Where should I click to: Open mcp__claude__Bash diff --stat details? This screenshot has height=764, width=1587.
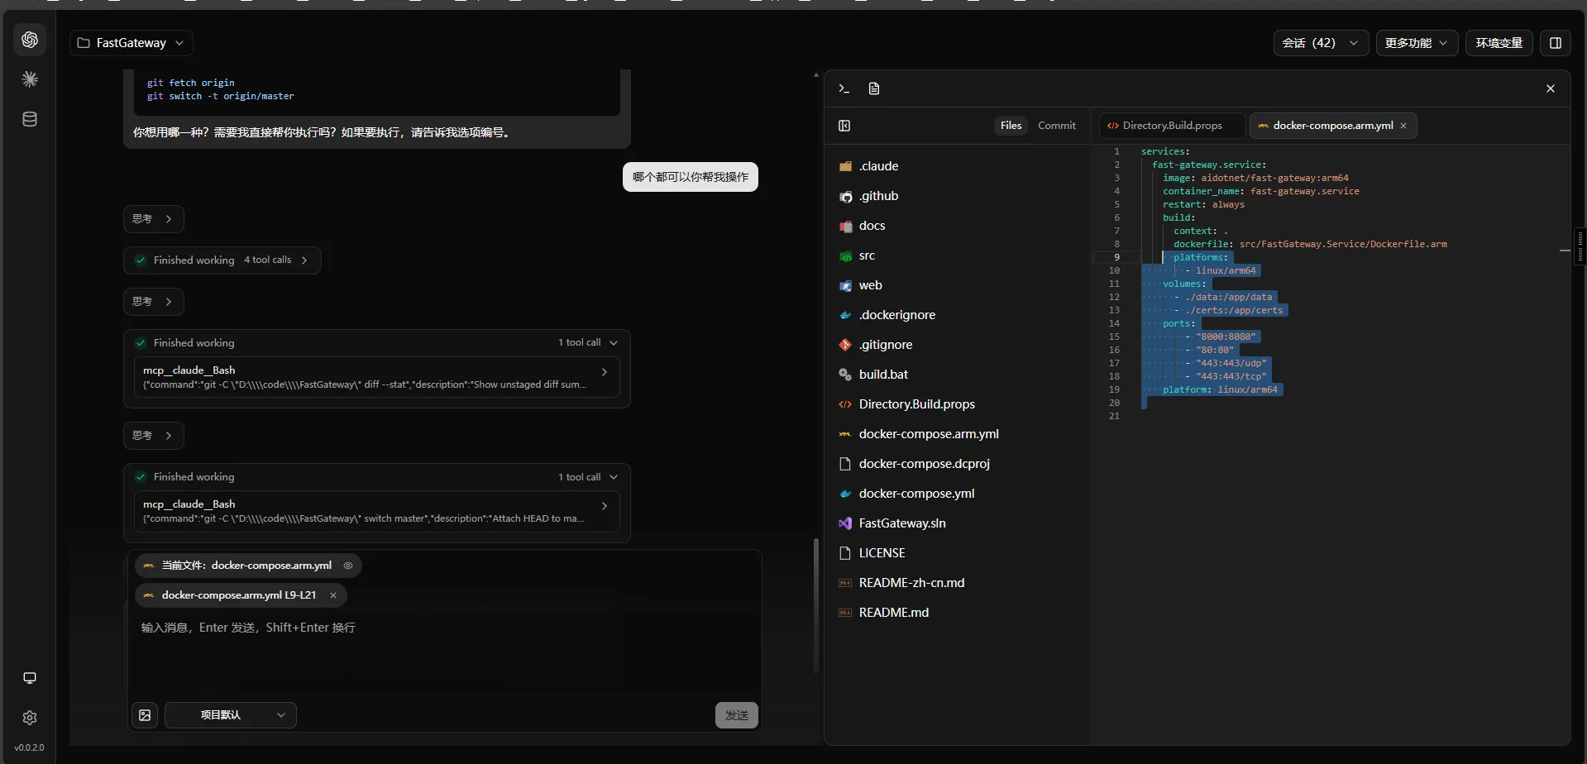point(376,377)
